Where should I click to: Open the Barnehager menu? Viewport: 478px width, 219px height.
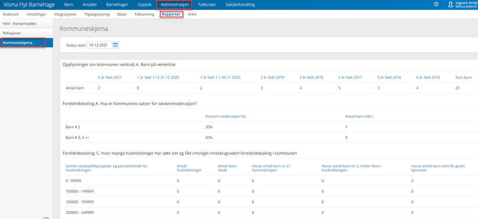117,5
